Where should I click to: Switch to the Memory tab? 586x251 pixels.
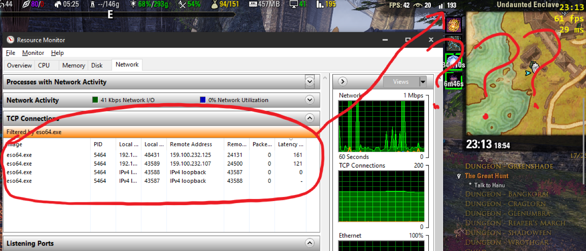pos(74,65)
